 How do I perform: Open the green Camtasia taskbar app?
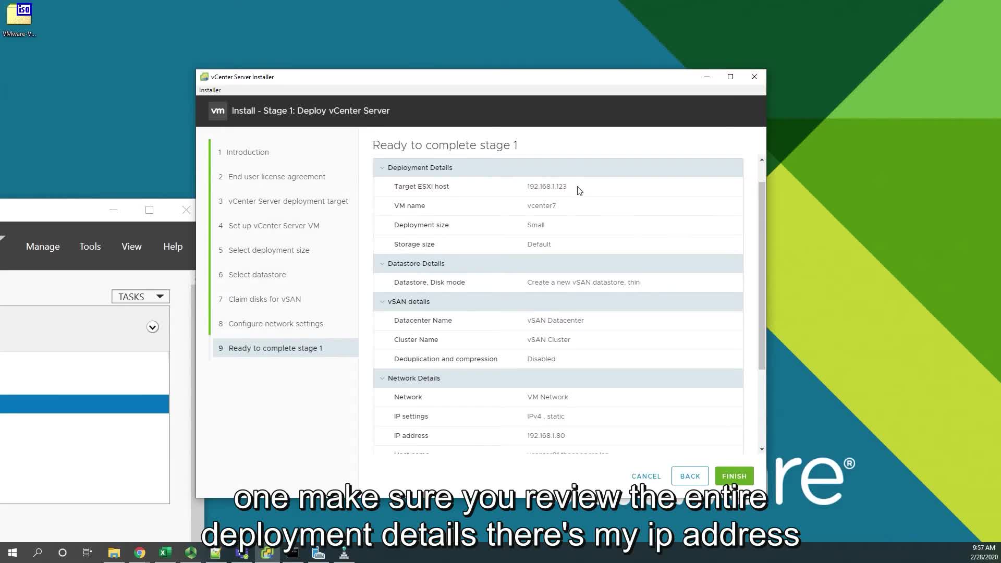(190, 553)
